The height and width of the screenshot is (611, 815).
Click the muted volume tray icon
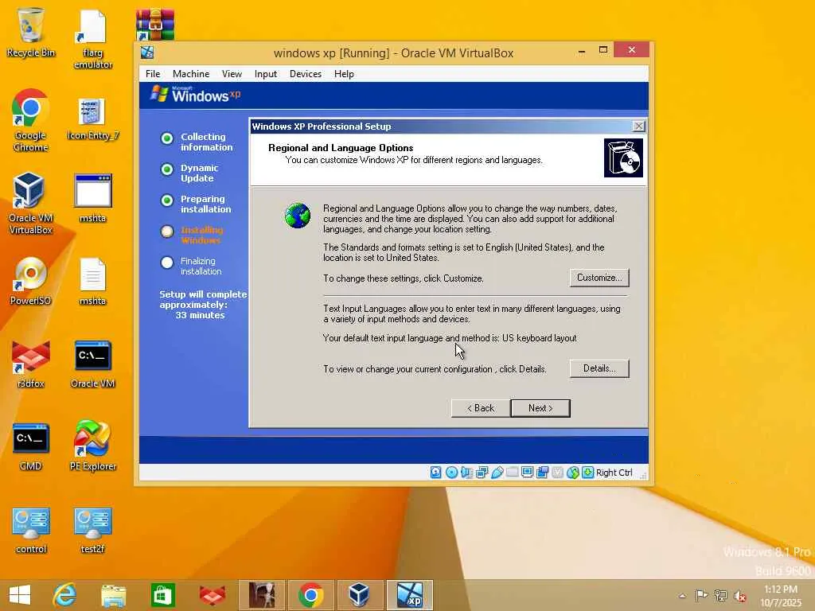click(739, 595)
